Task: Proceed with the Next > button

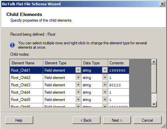Action: pos(117,120)
